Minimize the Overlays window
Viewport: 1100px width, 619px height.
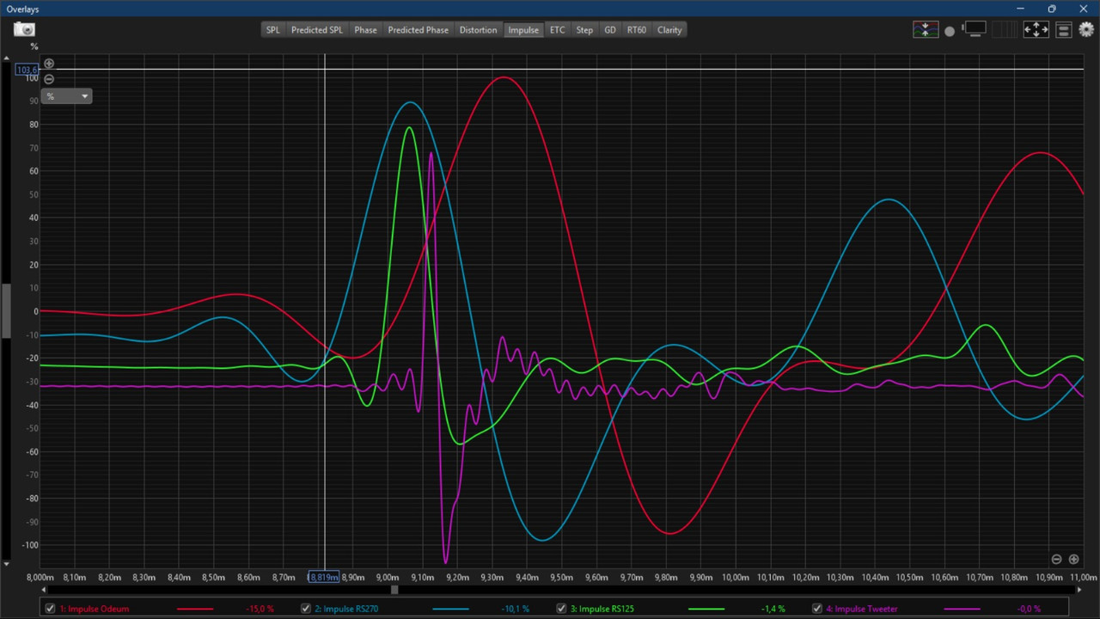coord(1020,9)
